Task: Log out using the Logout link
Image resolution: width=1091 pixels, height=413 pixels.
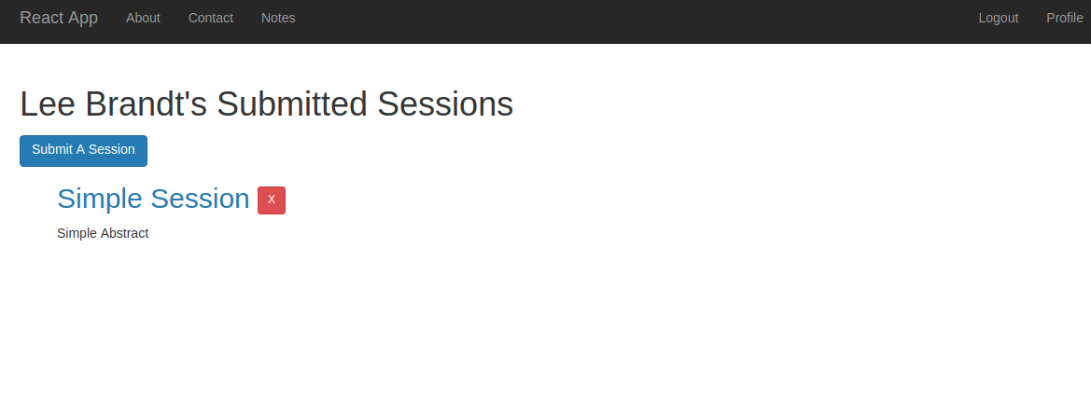Action: point(998,18)
